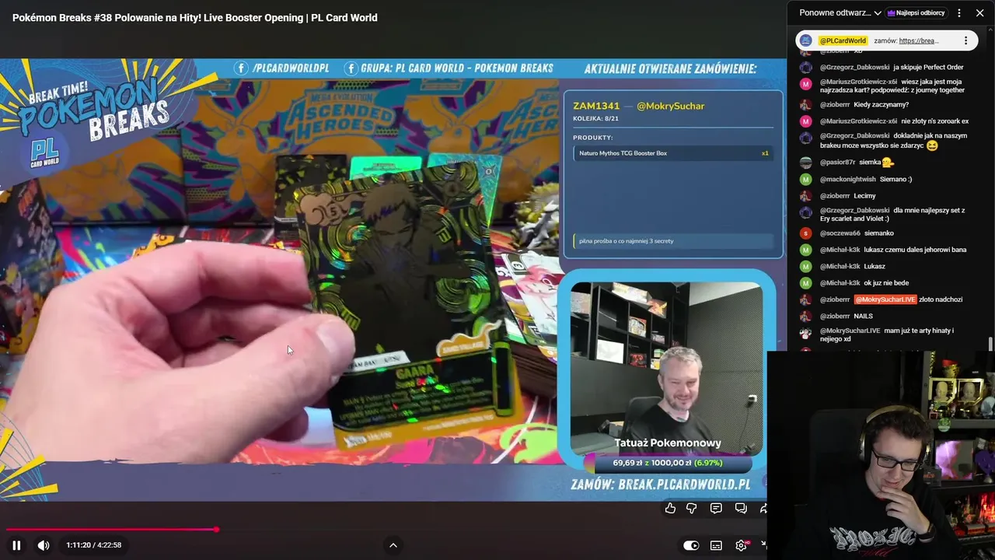The image size is (995, 560).
Task: Click Facebook icon before 'GRUPA: PL CARD WORLD'
Action: [351, 68]
